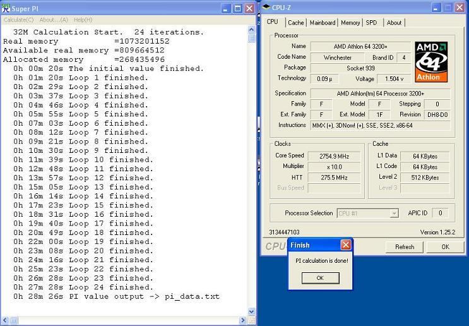This screenshot has width=469, height=326.
Task: Click the '32M Calculation Start' line
Action: (x=109, y=32)
